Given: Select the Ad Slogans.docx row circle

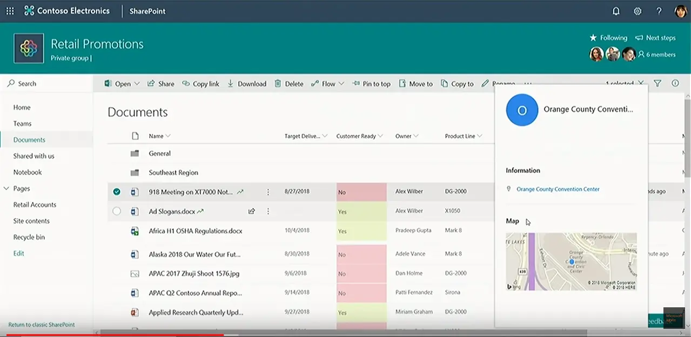Looking at the screenshot, I should coord(117,211).
